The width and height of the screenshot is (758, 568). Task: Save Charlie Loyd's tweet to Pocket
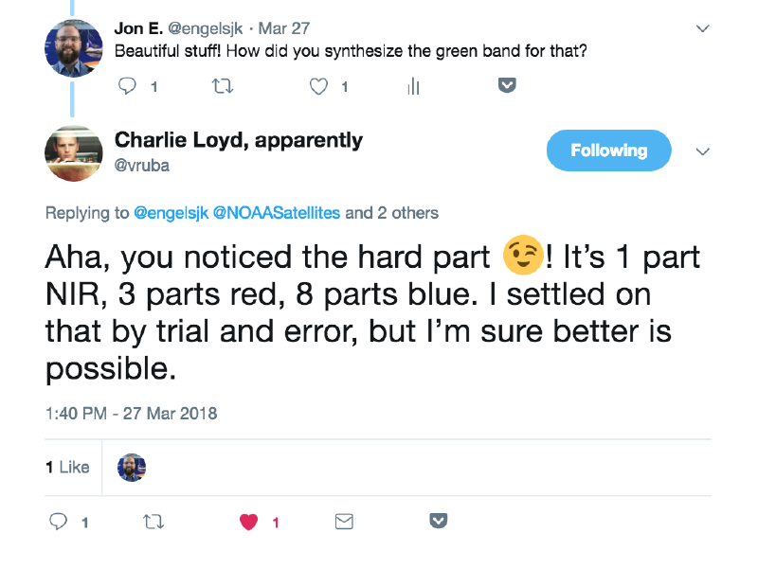point(438,520)
